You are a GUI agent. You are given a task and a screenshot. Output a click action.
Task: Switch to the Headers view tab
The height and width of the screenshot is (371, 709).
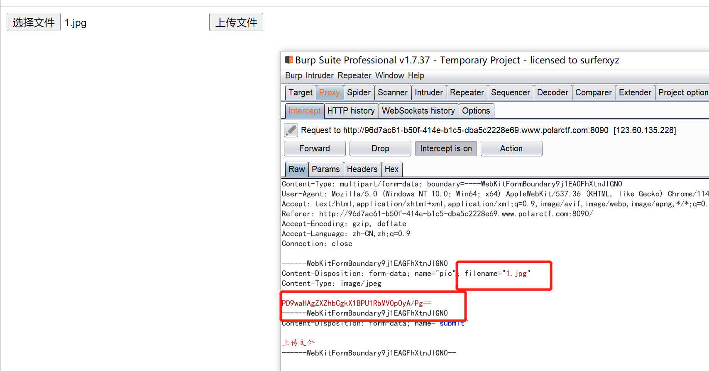[362, 169]
